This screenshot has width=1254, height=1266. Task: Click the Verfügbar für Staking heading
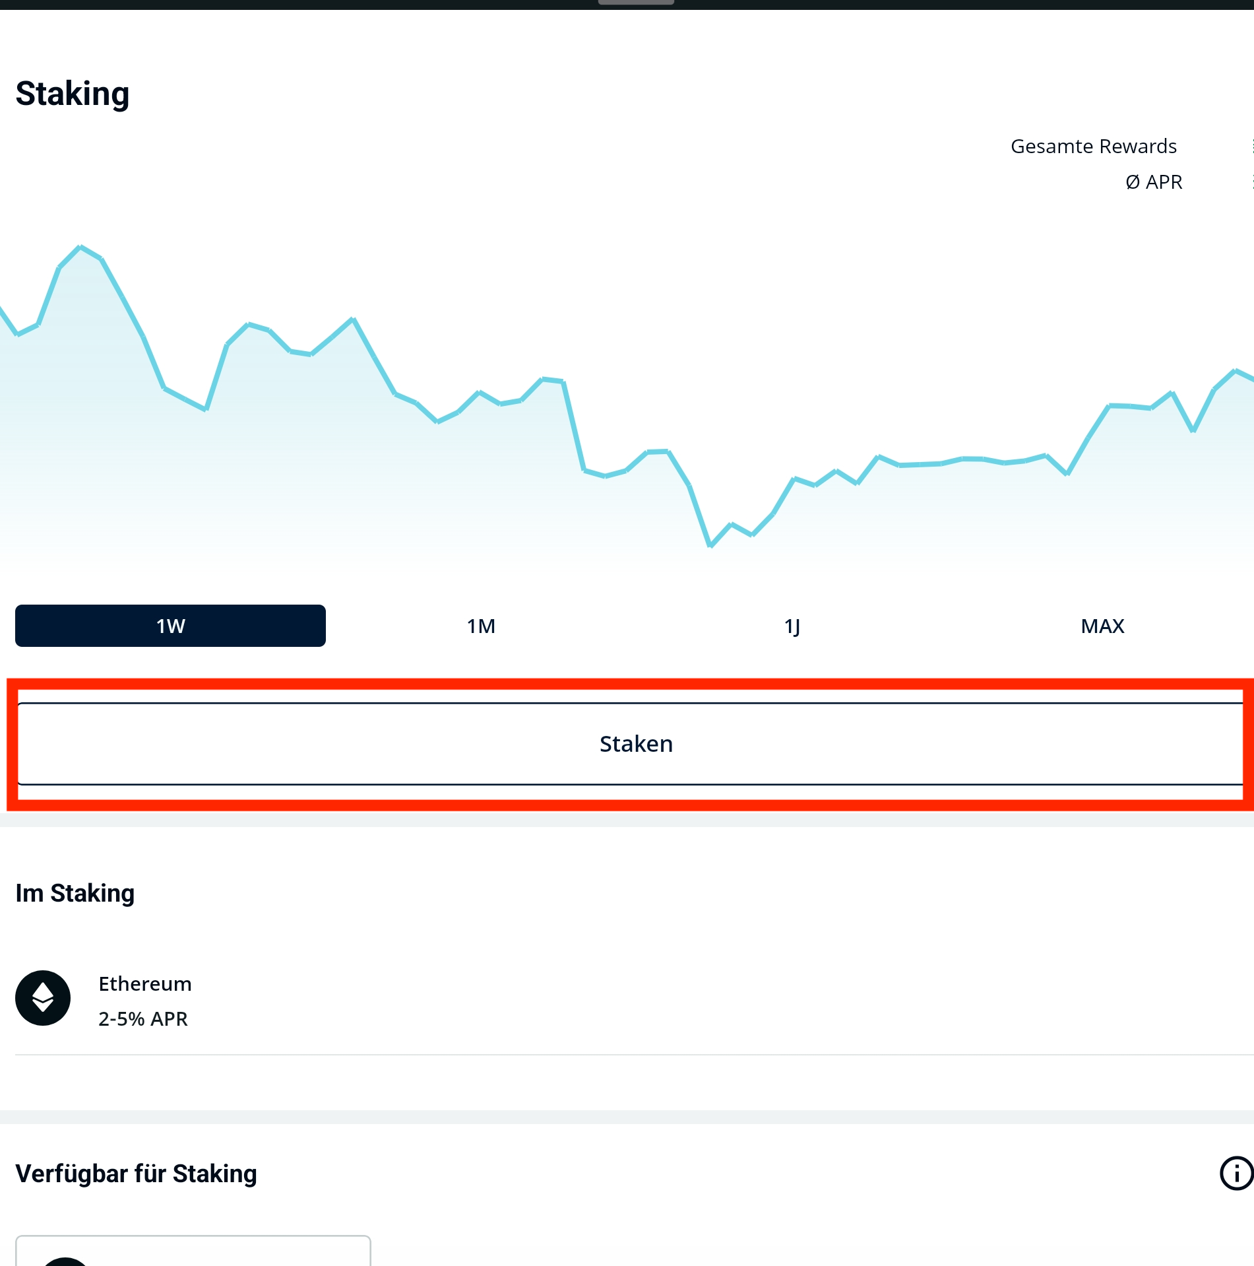pos(136,1174)
